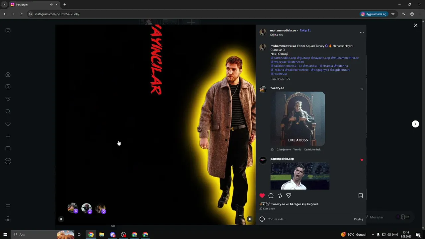The image size is (425, 239).
Task: Open the @roseheuss mention in caption
Action: (x=279, y=74)
